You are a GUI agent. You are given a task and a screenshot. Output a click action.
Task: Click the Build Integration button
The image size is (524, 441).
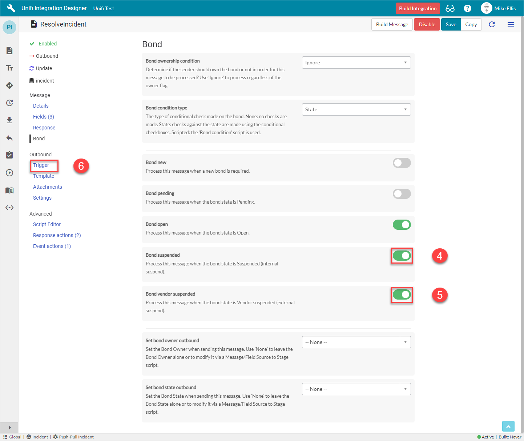[418, 8]
